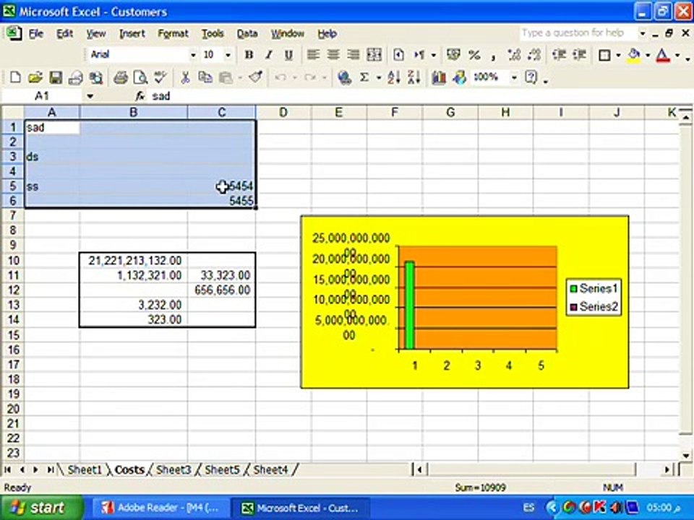Open the Data menu
This screenshot has width=694, height=520.
pos(247,34)
